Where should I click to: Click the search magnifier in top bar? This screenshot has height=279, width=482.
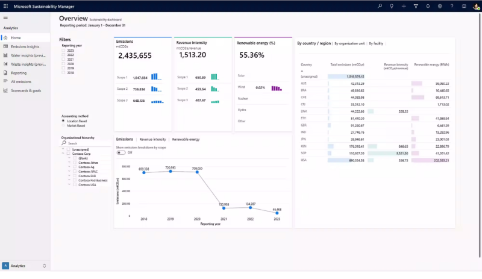(380, 6)
